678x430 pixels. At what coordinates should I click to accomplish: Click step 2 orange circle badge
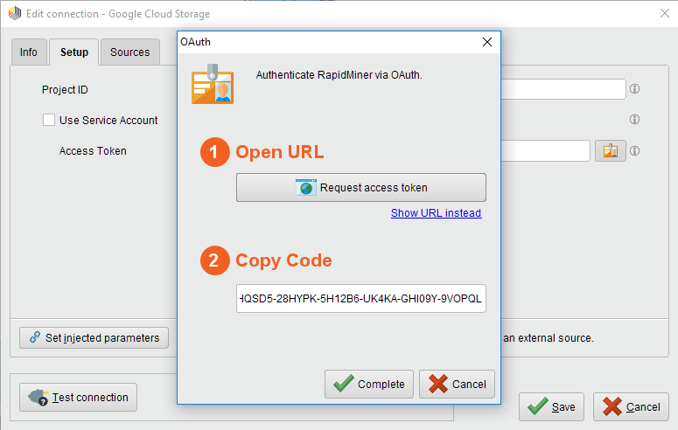[213, 260]
